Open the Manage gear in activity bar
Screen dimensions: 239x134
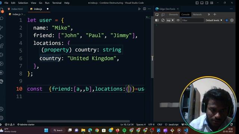tap(1, 118)
